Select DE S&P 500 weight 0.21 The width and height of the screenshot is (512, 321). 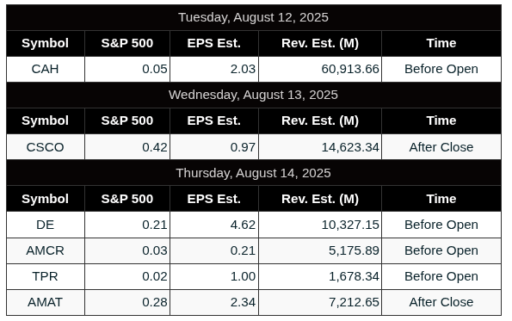click(154, 225)
